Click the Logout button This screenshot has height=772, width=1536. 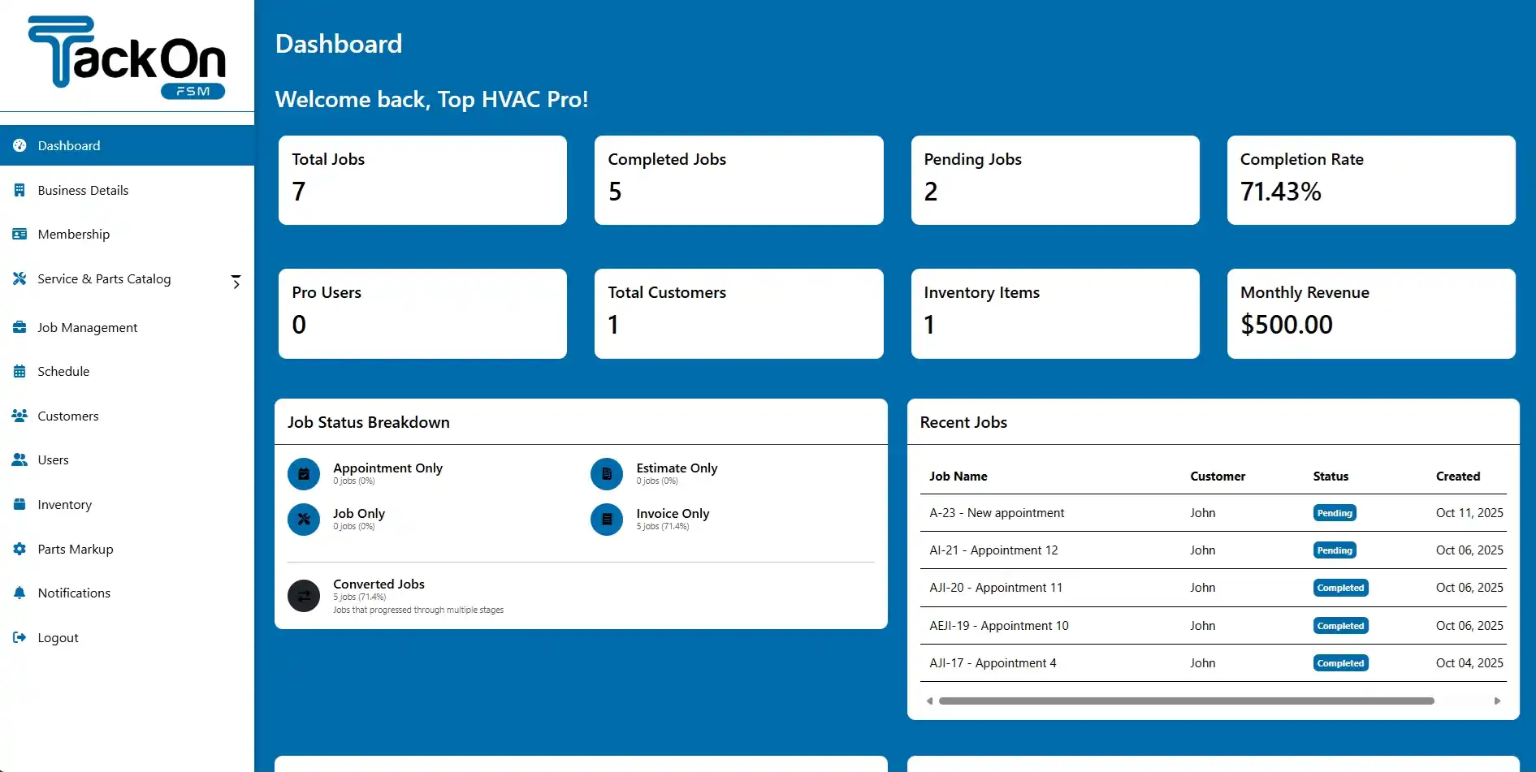pyautogui.click(x=58, y=637)
